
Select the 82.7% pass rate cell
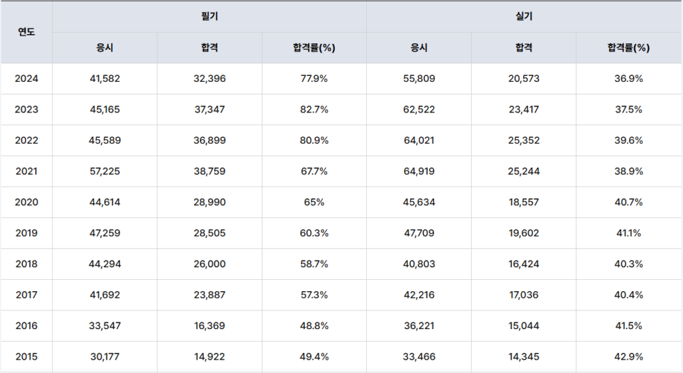[314, 109]
